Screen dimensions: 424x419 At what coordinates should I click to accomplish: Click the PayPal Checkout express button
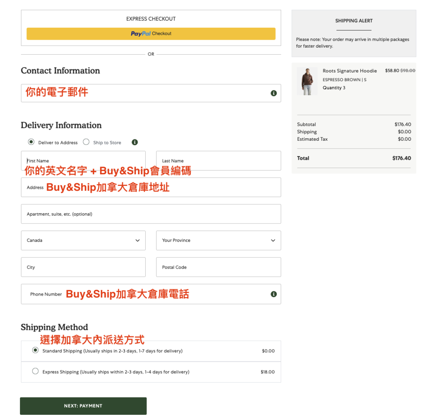tap(151, 34)
